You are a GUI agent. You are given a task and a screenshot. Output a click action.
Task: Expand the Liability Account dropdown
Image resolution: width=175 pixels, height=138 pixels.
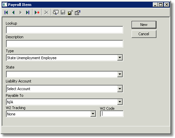pyautogui.click(x=120, y=89)
